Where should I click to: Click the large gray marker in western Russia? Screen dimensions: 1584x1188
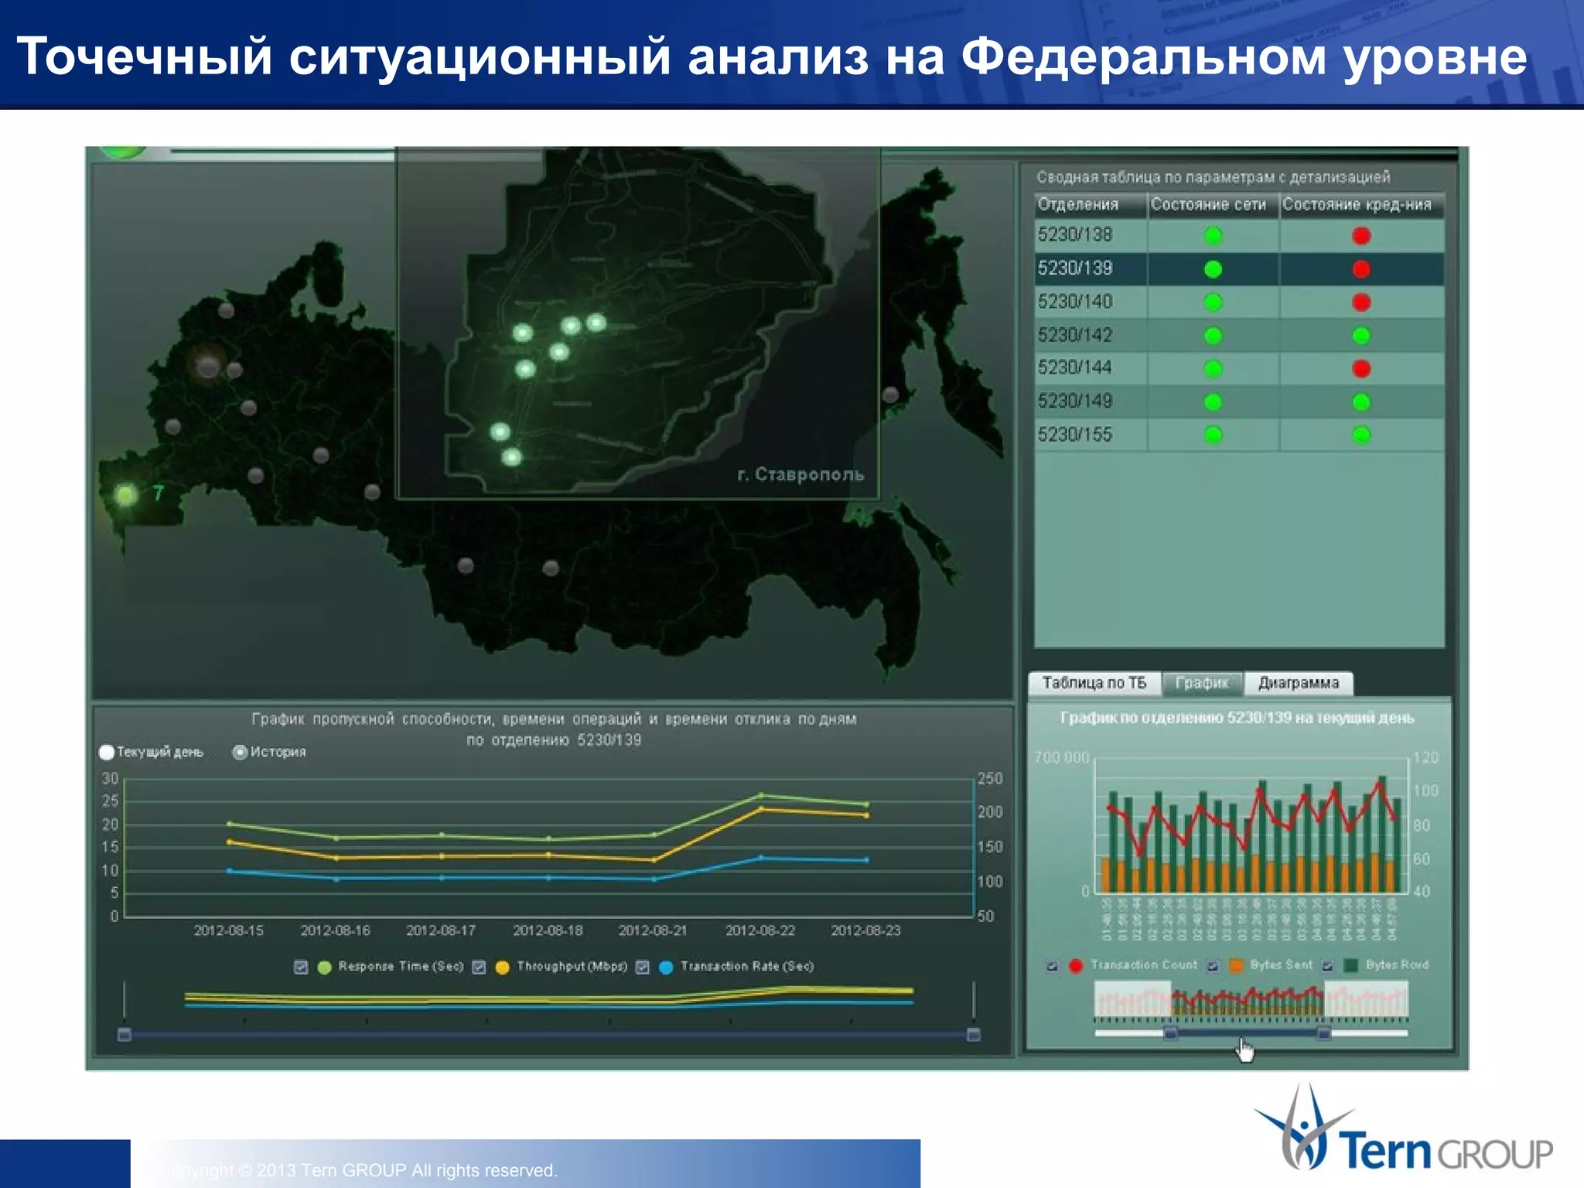207,366
